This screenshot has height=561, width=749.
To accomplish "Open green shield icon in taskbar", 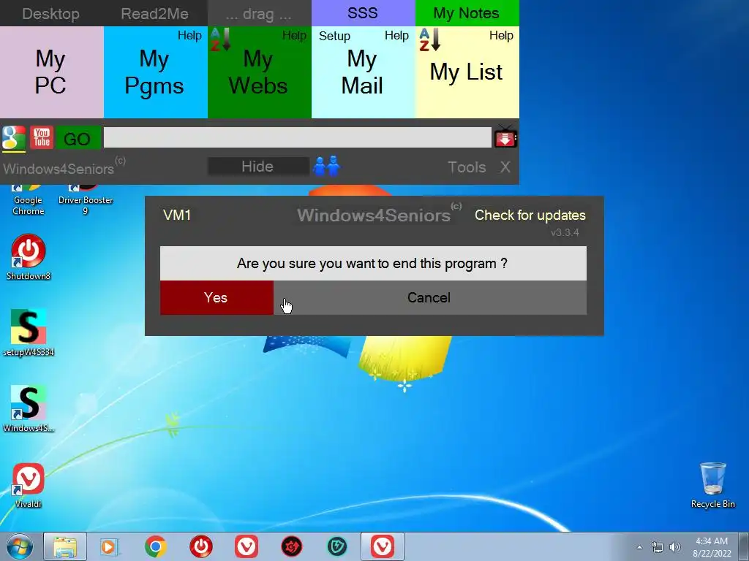I will pyautogui.click(x=337, y=546).
